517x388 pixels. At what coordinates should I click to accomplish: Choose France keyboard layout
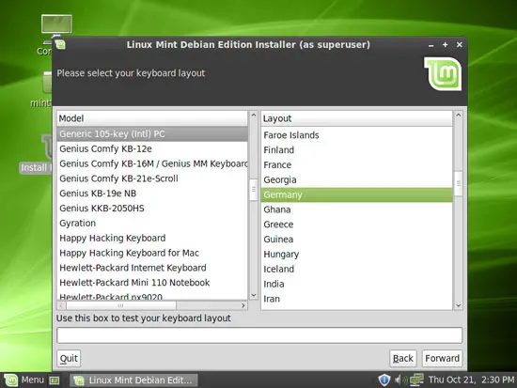(x=357, y=164)
